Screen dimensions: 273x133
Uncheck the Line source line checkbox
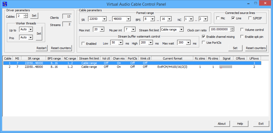pyautogui.click(x=233, y=18)
